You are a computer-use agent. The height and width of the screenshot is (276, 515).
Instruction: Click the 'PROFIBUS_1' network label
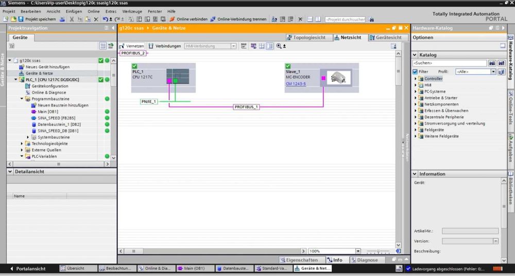[x=246, y=107]
